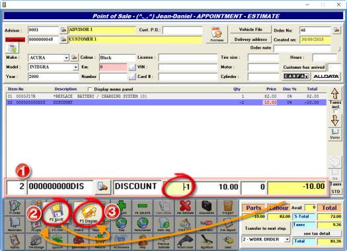Click the Punch clock scanner icon
347x251 pixels.
pos(185,242)
